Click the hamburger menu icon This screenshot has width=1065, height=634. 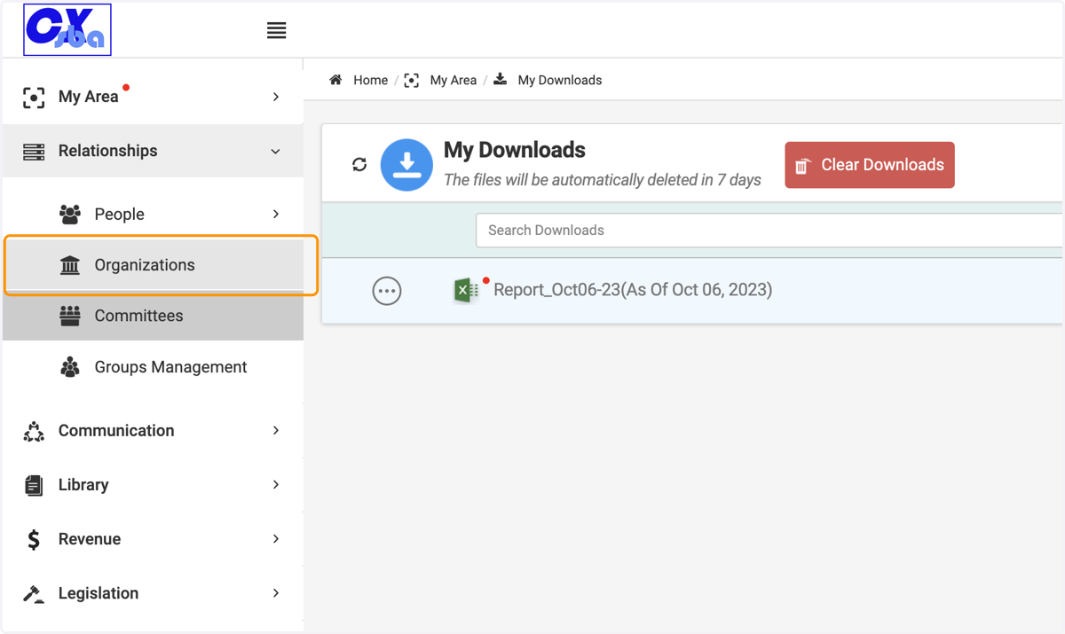(276, 30)
